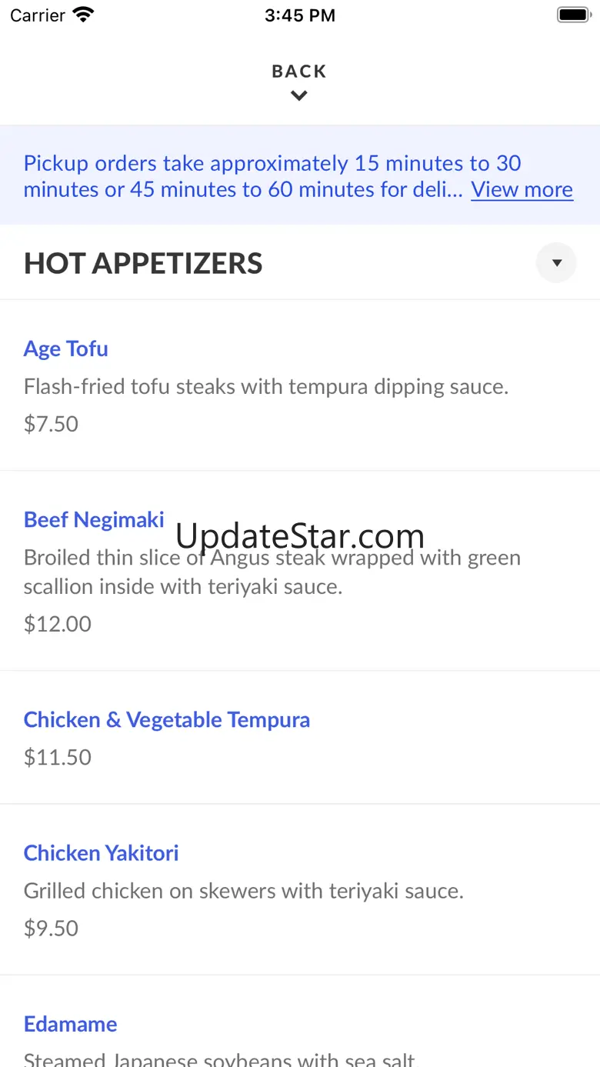Tap the $9.50 Chicken Yakitori price
Screen dimensions: 600x1067
51,928
